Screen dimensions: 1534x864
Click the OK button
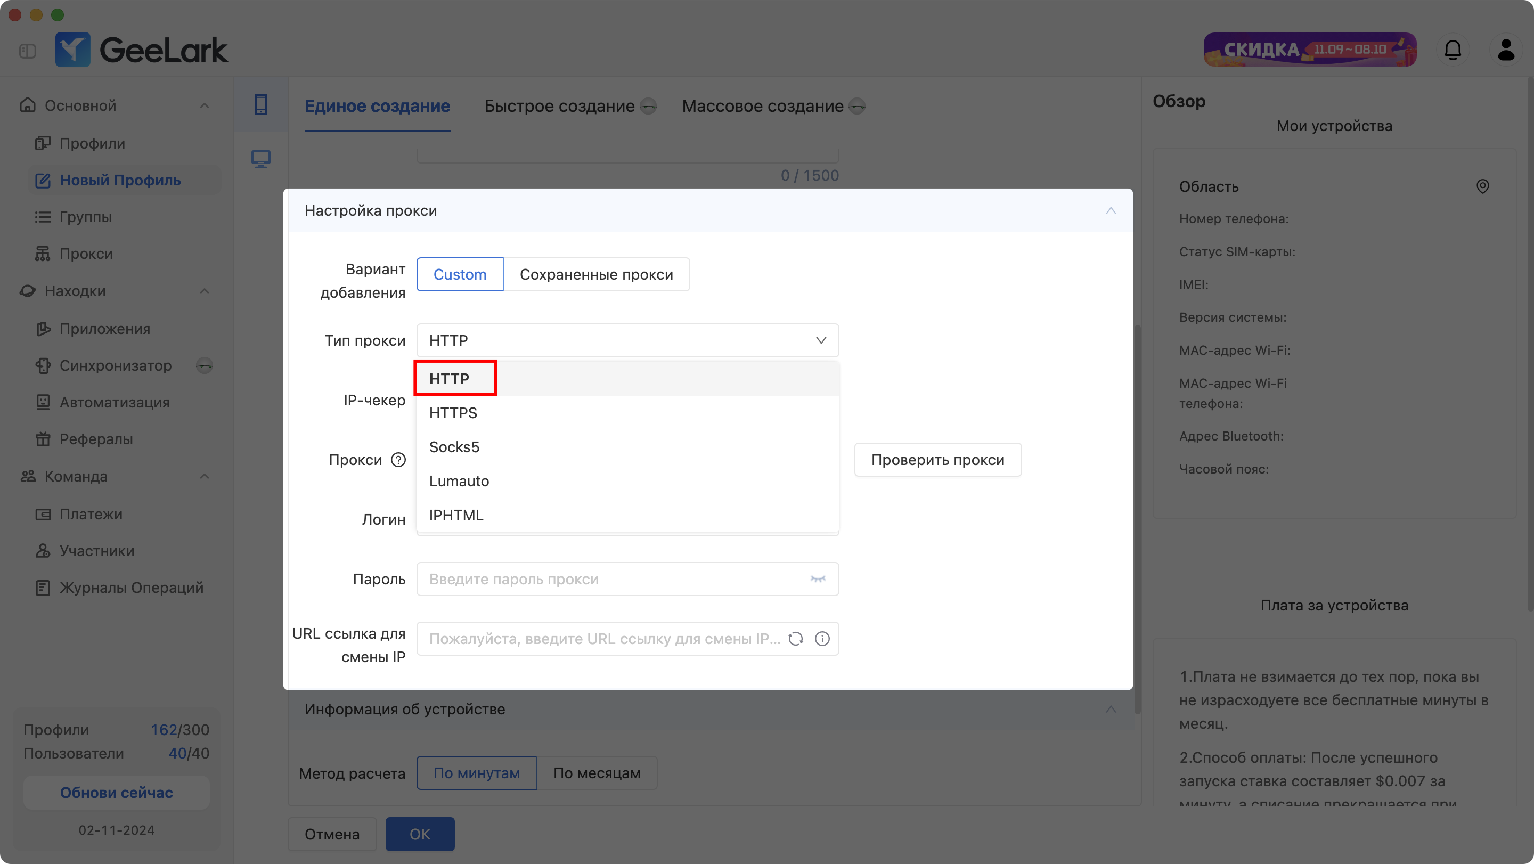[x=420, y=834]
